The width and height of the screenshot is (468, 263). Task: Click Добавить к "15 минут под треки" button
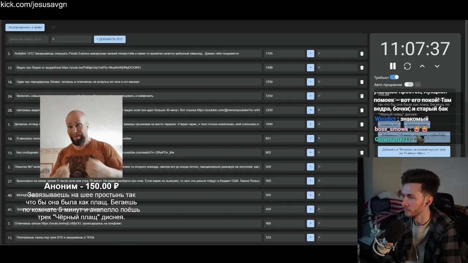[414, 137]
